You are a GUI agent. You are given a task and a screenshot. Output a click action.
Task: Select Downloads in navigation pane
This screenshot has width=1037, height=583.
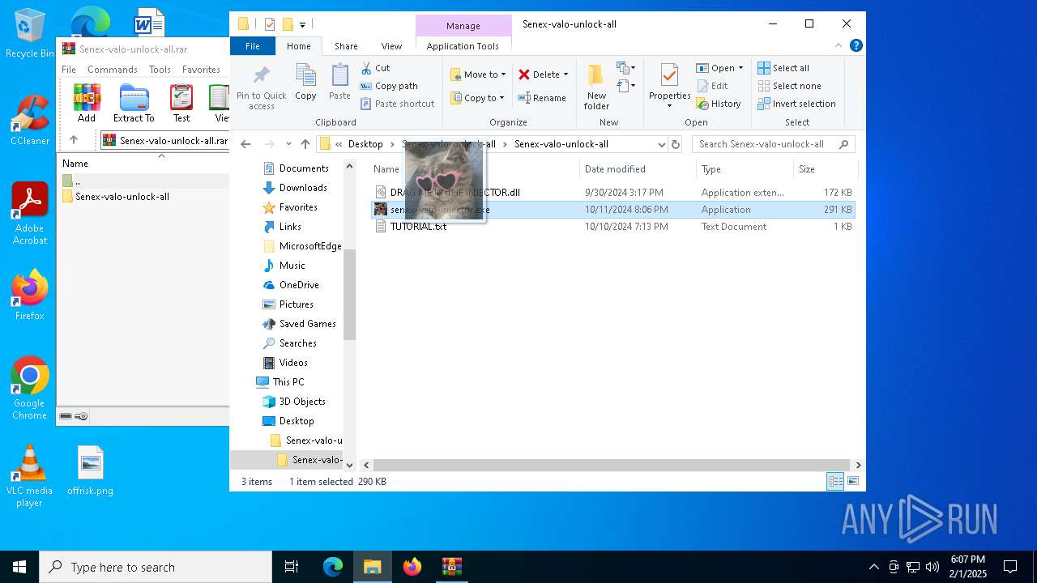[303, 188]
